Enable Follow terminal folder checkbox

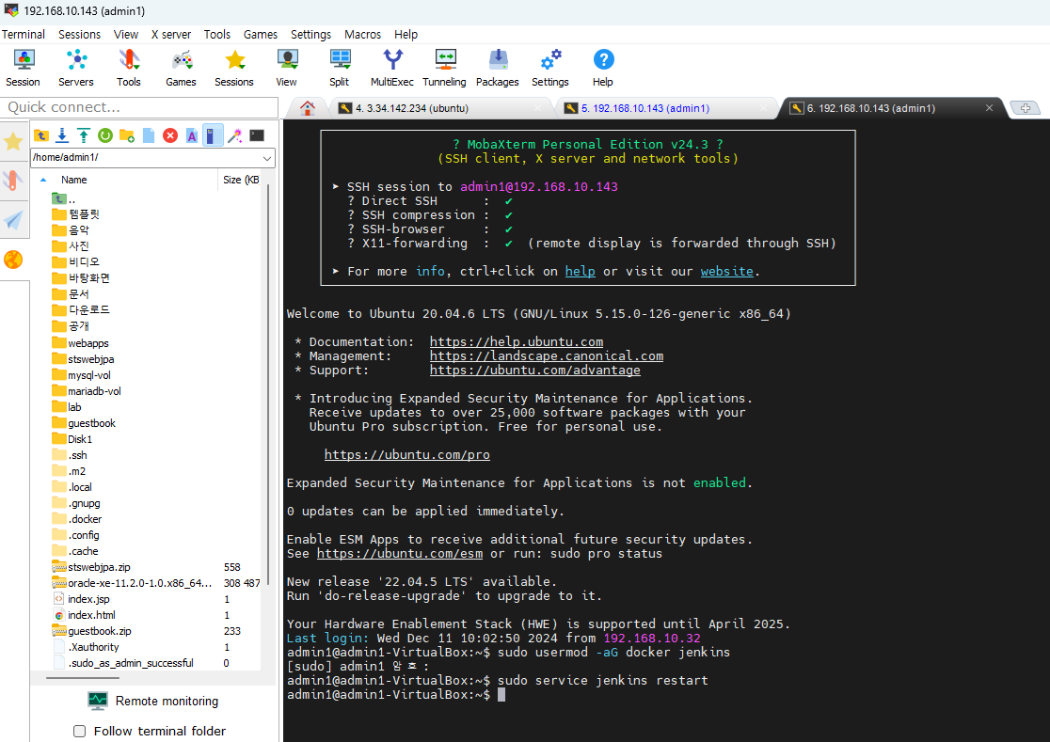click(x=80, y=731)
